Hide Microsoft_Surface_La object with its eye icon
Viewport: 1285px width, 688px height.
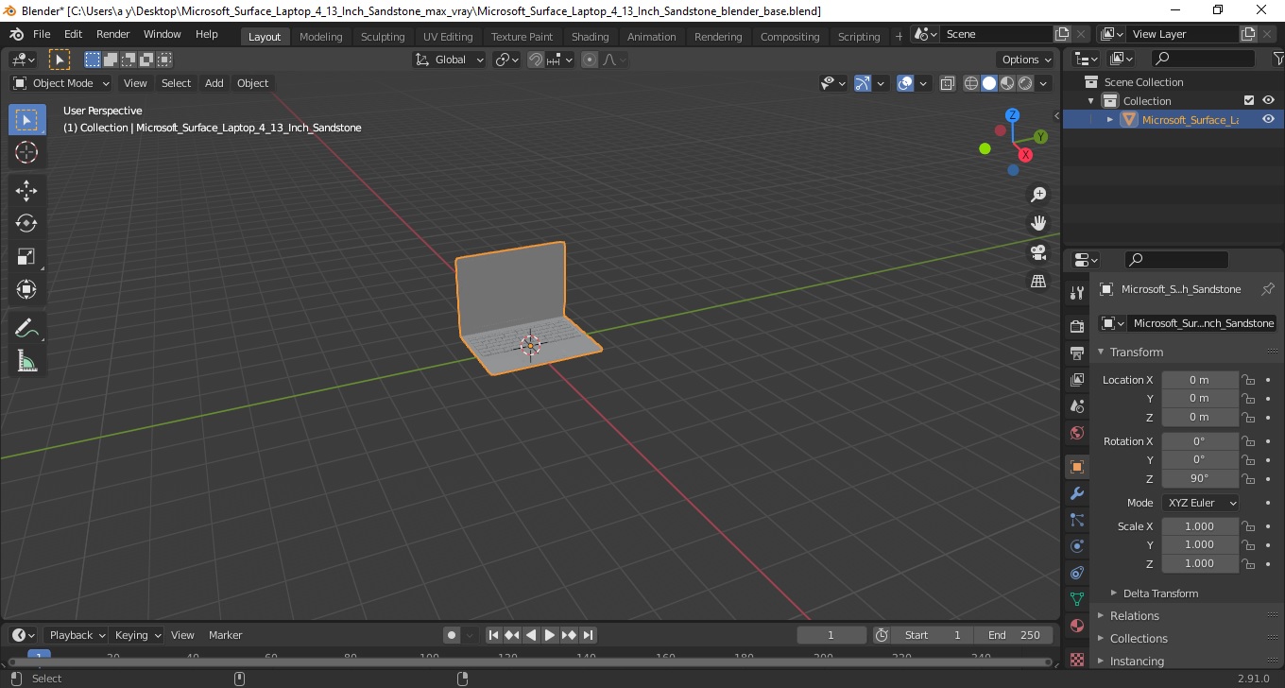click(1268, 119)
